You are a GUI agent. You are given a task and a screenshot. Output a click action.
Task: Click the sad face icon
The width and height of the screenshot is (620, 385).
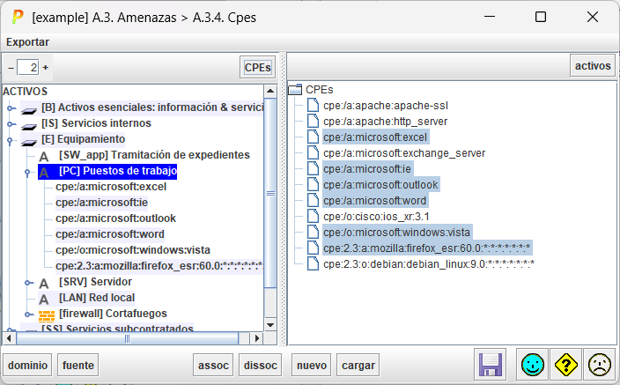(600, 365)
